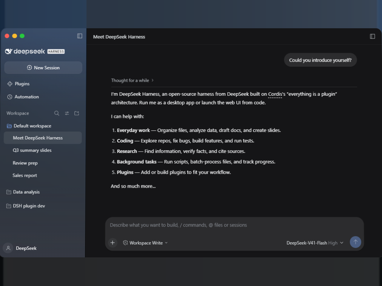Screen dimensions: 382x286
Task: Click the Plugins puzzle icon
Action: 10,84
